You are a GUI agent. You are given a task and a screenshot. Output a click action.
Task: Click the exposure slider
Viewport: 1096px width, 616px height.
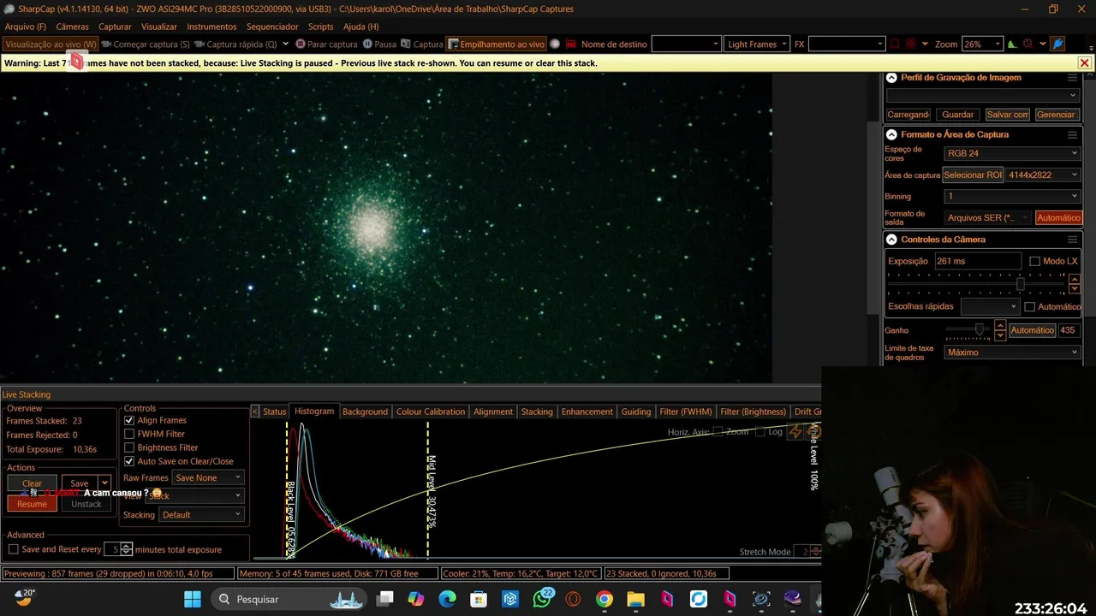(975, 284)
